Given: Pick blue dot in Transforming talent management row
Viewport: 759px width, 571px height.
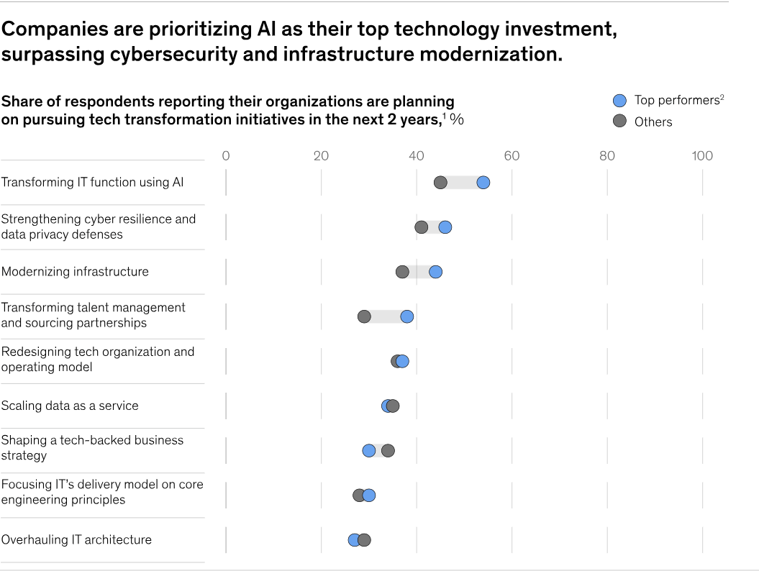Looking at the screenshot, I should point(407,316).
